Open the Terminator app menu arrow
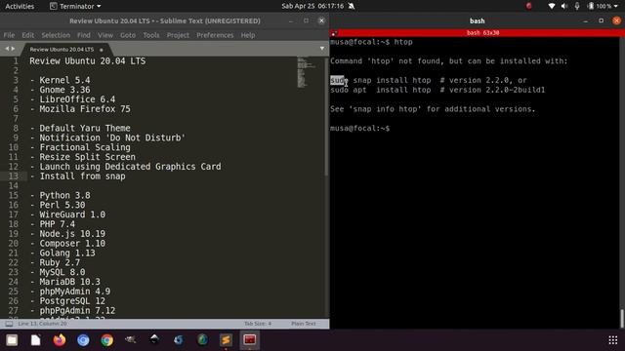 [99, 7]
